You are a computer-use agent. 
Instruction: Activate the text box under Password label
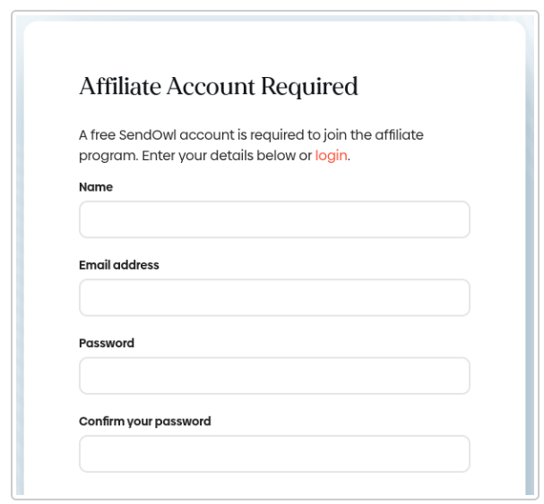click(x=274, y=376)
